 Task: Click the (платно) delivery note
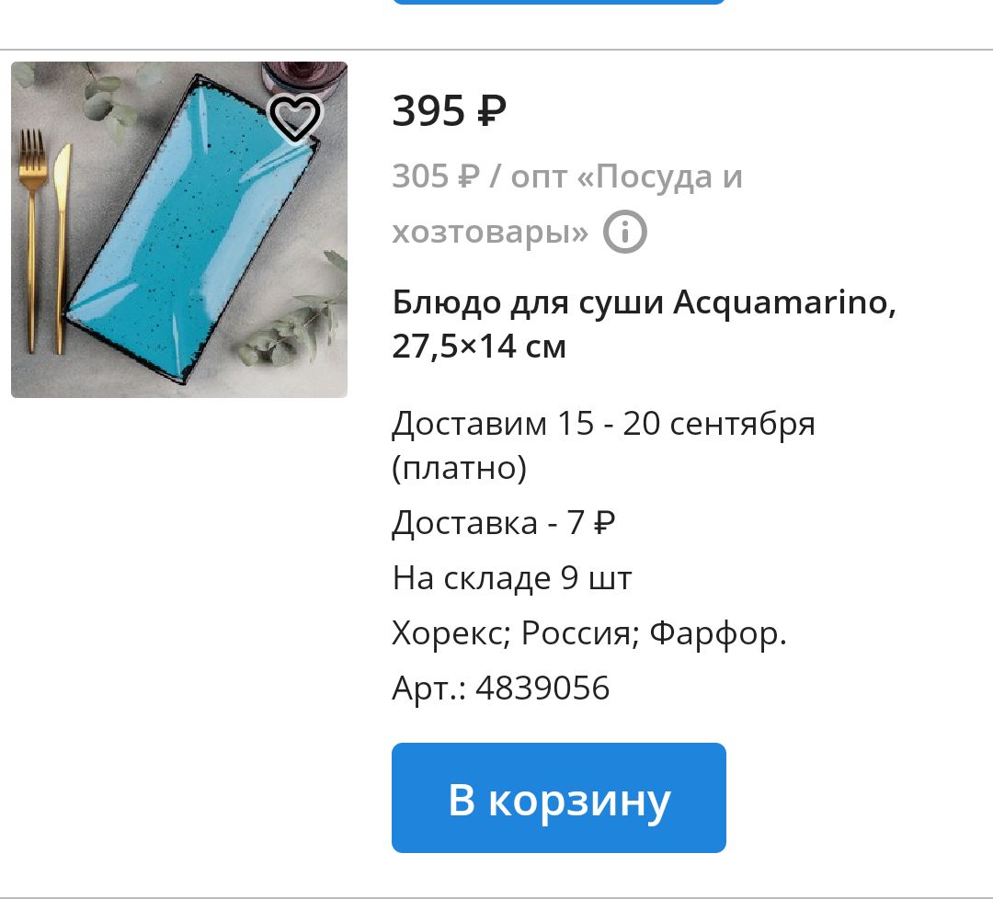pyautogui.click(x=459, y=468)
